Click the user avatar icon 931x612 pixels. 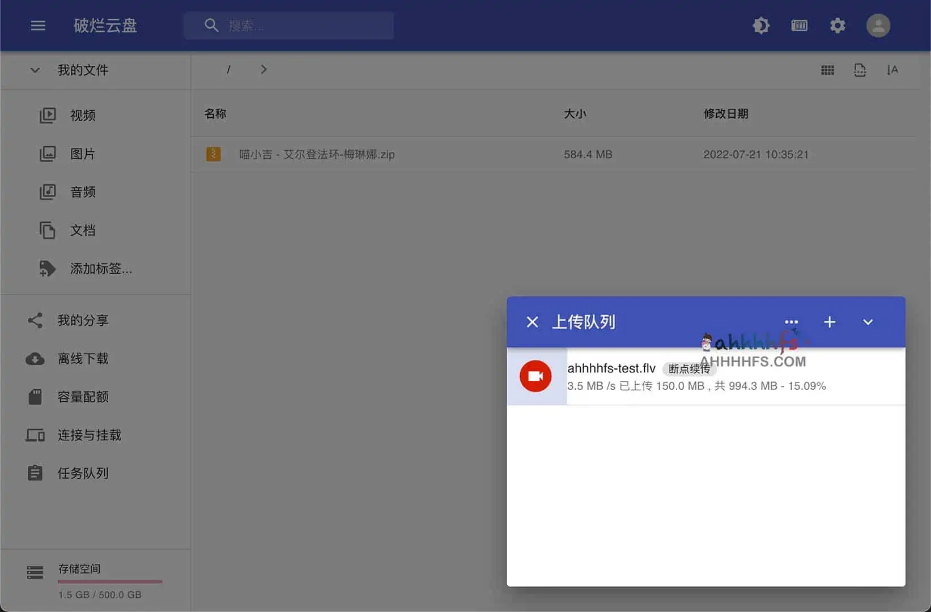click(878, 25)
